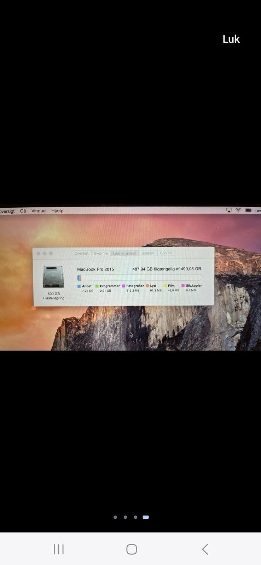Click the hard drive icon above 500 GB
This screenshot has height=565, width=261.
click(x=53, y=277)
